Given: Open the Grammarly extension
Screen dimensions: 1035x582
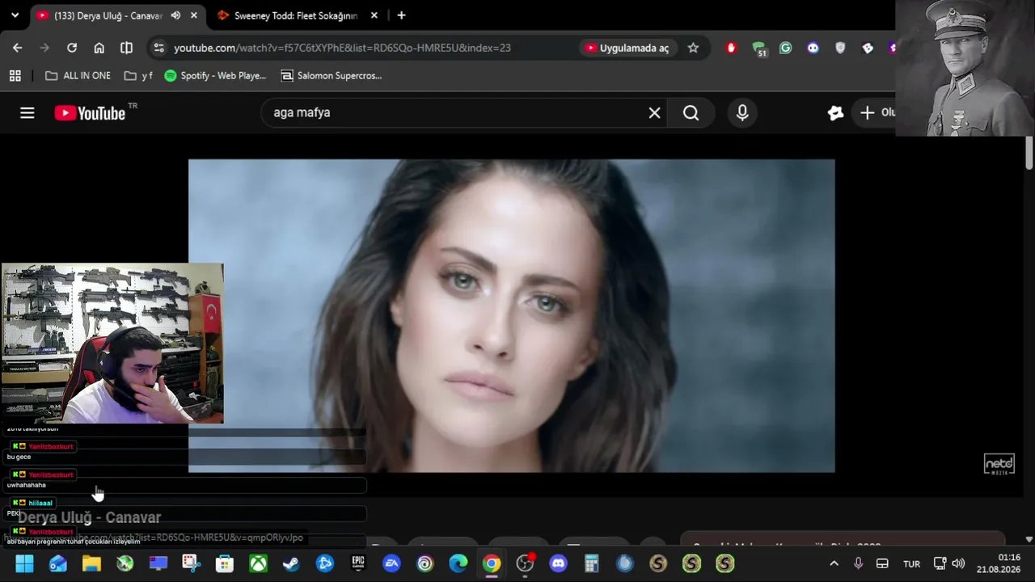Looking at the screenshot, I should coord(785,48).
